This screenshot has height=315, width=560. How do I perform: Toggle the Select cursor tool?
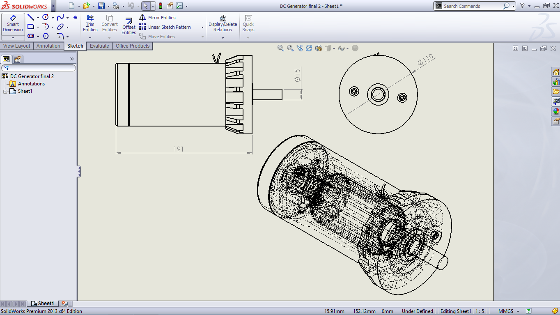[x=145, y=6]
